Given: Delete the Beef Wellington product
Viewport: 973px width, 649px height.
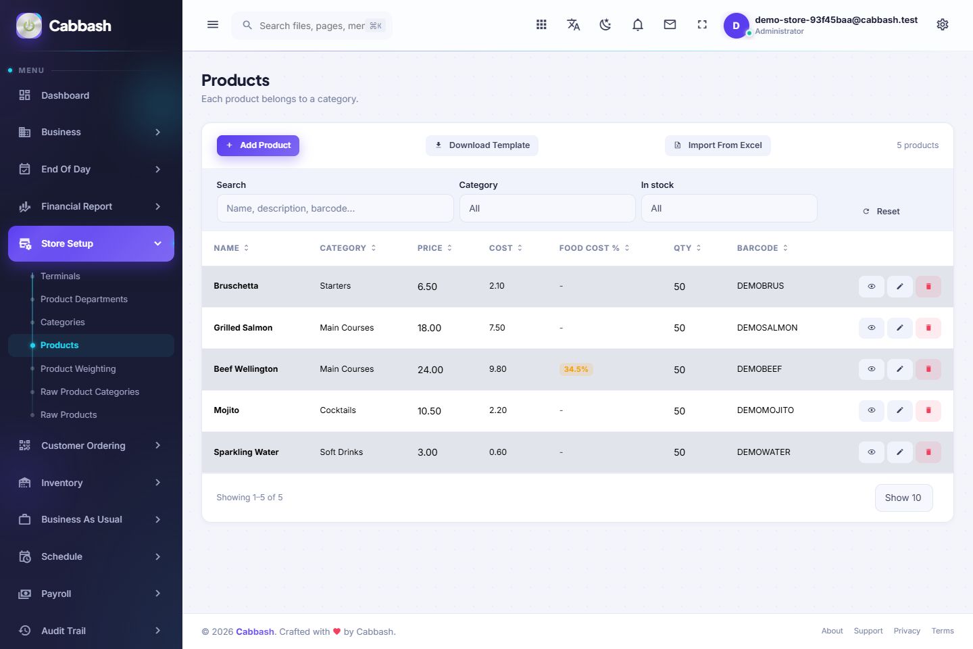Looking at the screenshot, I should [928, 369].
